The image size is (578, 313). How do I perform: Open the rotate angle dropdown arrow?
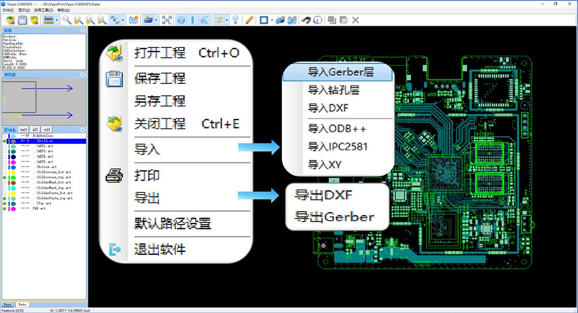123,20
